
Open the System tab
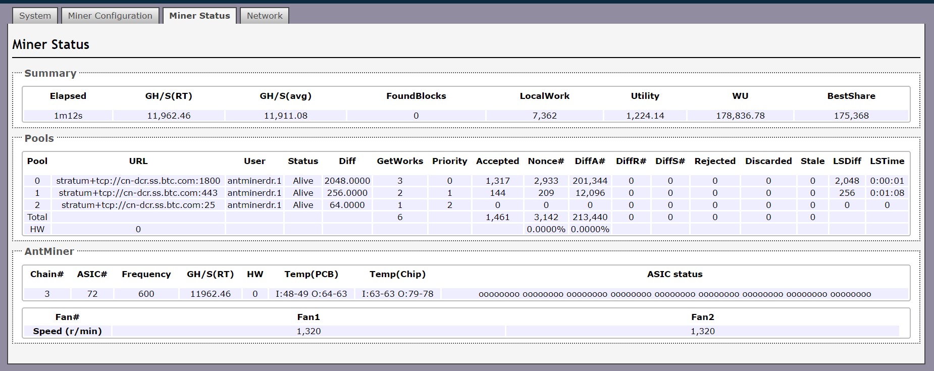coord(35,16)
